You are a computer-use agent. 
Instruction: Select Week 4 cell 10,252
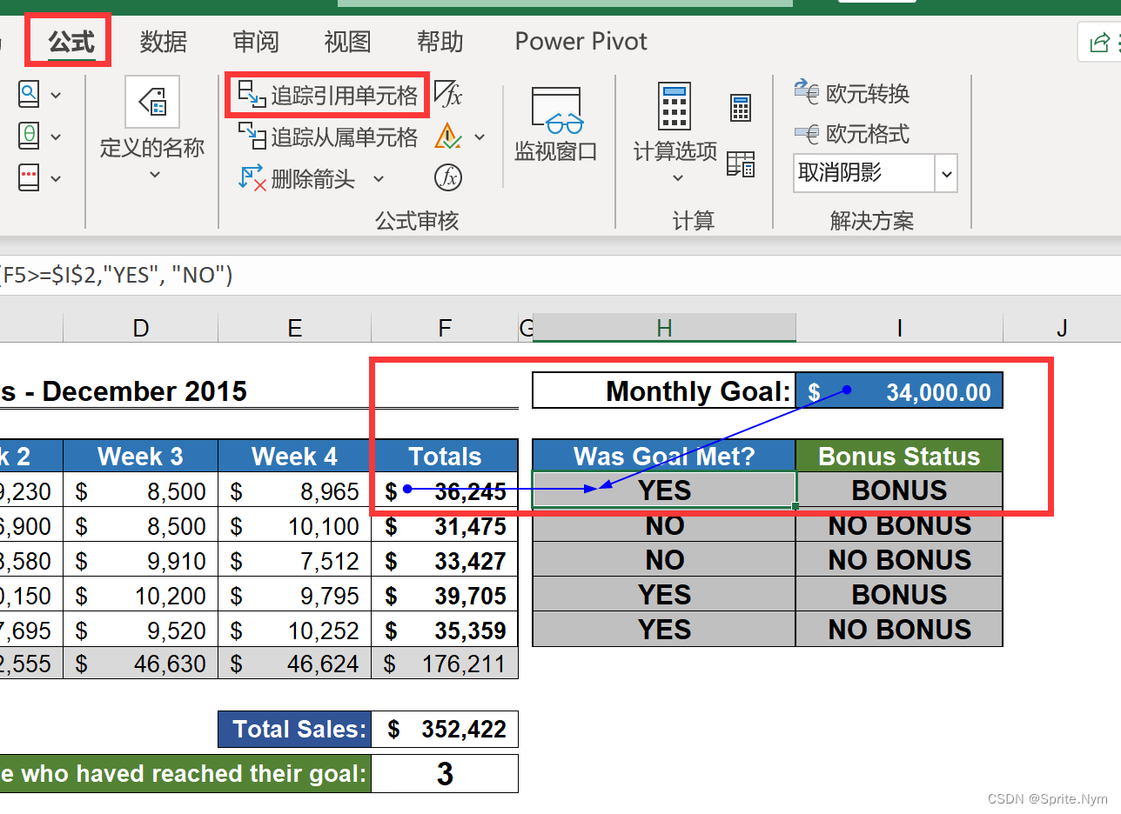point(295,631)
